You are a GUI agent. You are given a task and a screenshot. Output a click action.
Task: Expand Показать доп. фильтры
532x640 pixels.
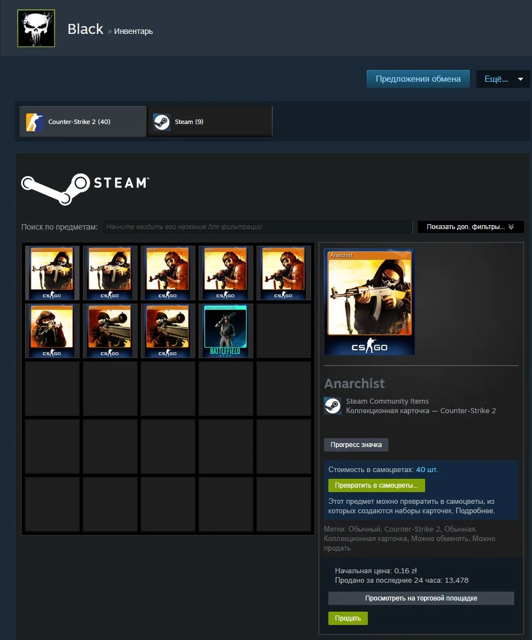[x=471, y=227]
